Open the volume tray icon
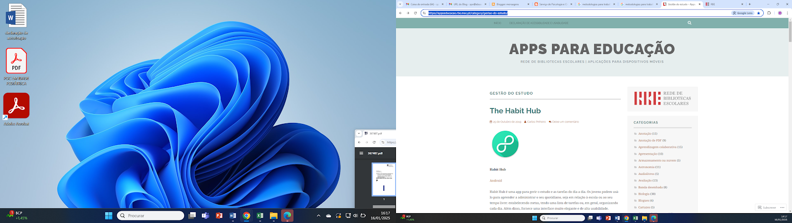792x223 pixels. click(355, 216)
